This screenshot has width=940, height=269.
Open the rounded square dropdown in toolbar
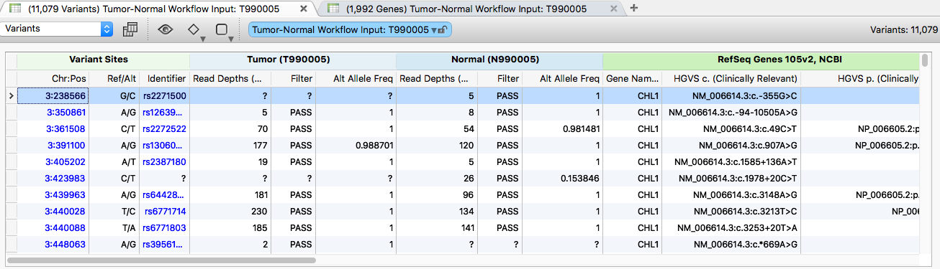pos(225,31)
